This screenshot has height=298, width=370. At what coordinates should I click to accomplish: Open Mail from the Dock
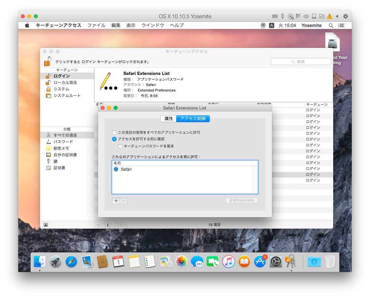[87, 262]
